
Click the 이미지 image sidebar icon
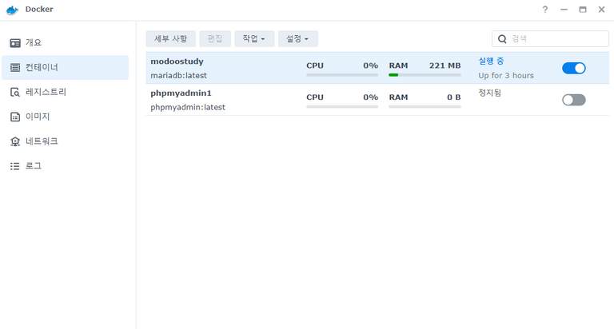coord(15,117)
